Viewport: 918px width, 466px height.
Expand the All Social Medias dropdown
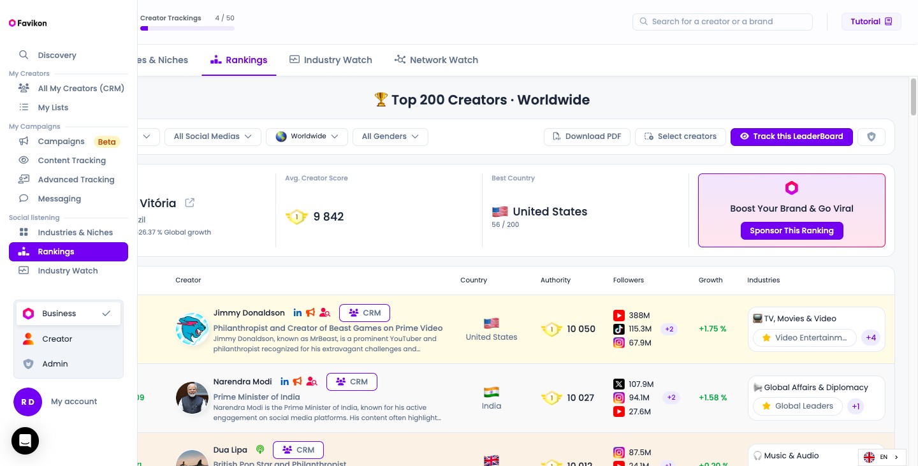pos(213,136)
